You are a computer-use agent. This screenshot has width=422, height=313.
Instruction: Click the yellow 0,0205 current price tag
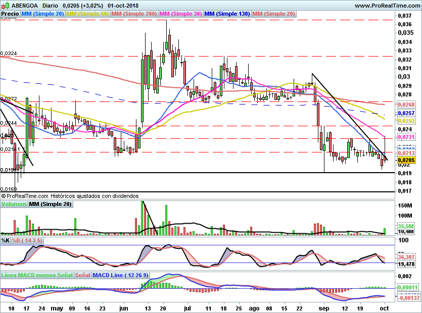click(x=406, y=160)
